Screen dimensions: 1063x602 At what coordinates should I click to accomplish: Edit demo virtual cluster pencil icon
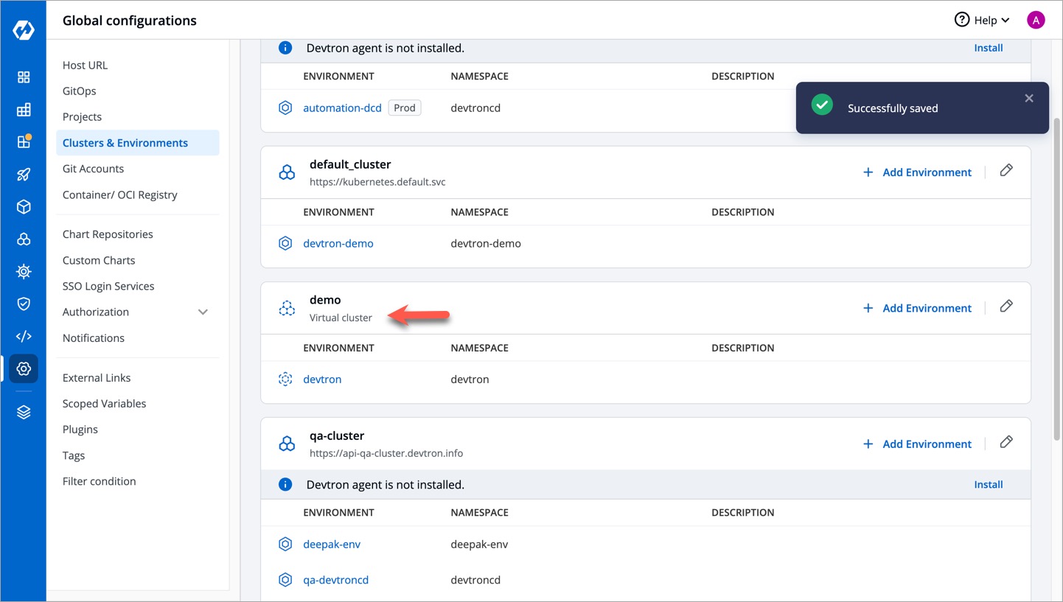1006,307
